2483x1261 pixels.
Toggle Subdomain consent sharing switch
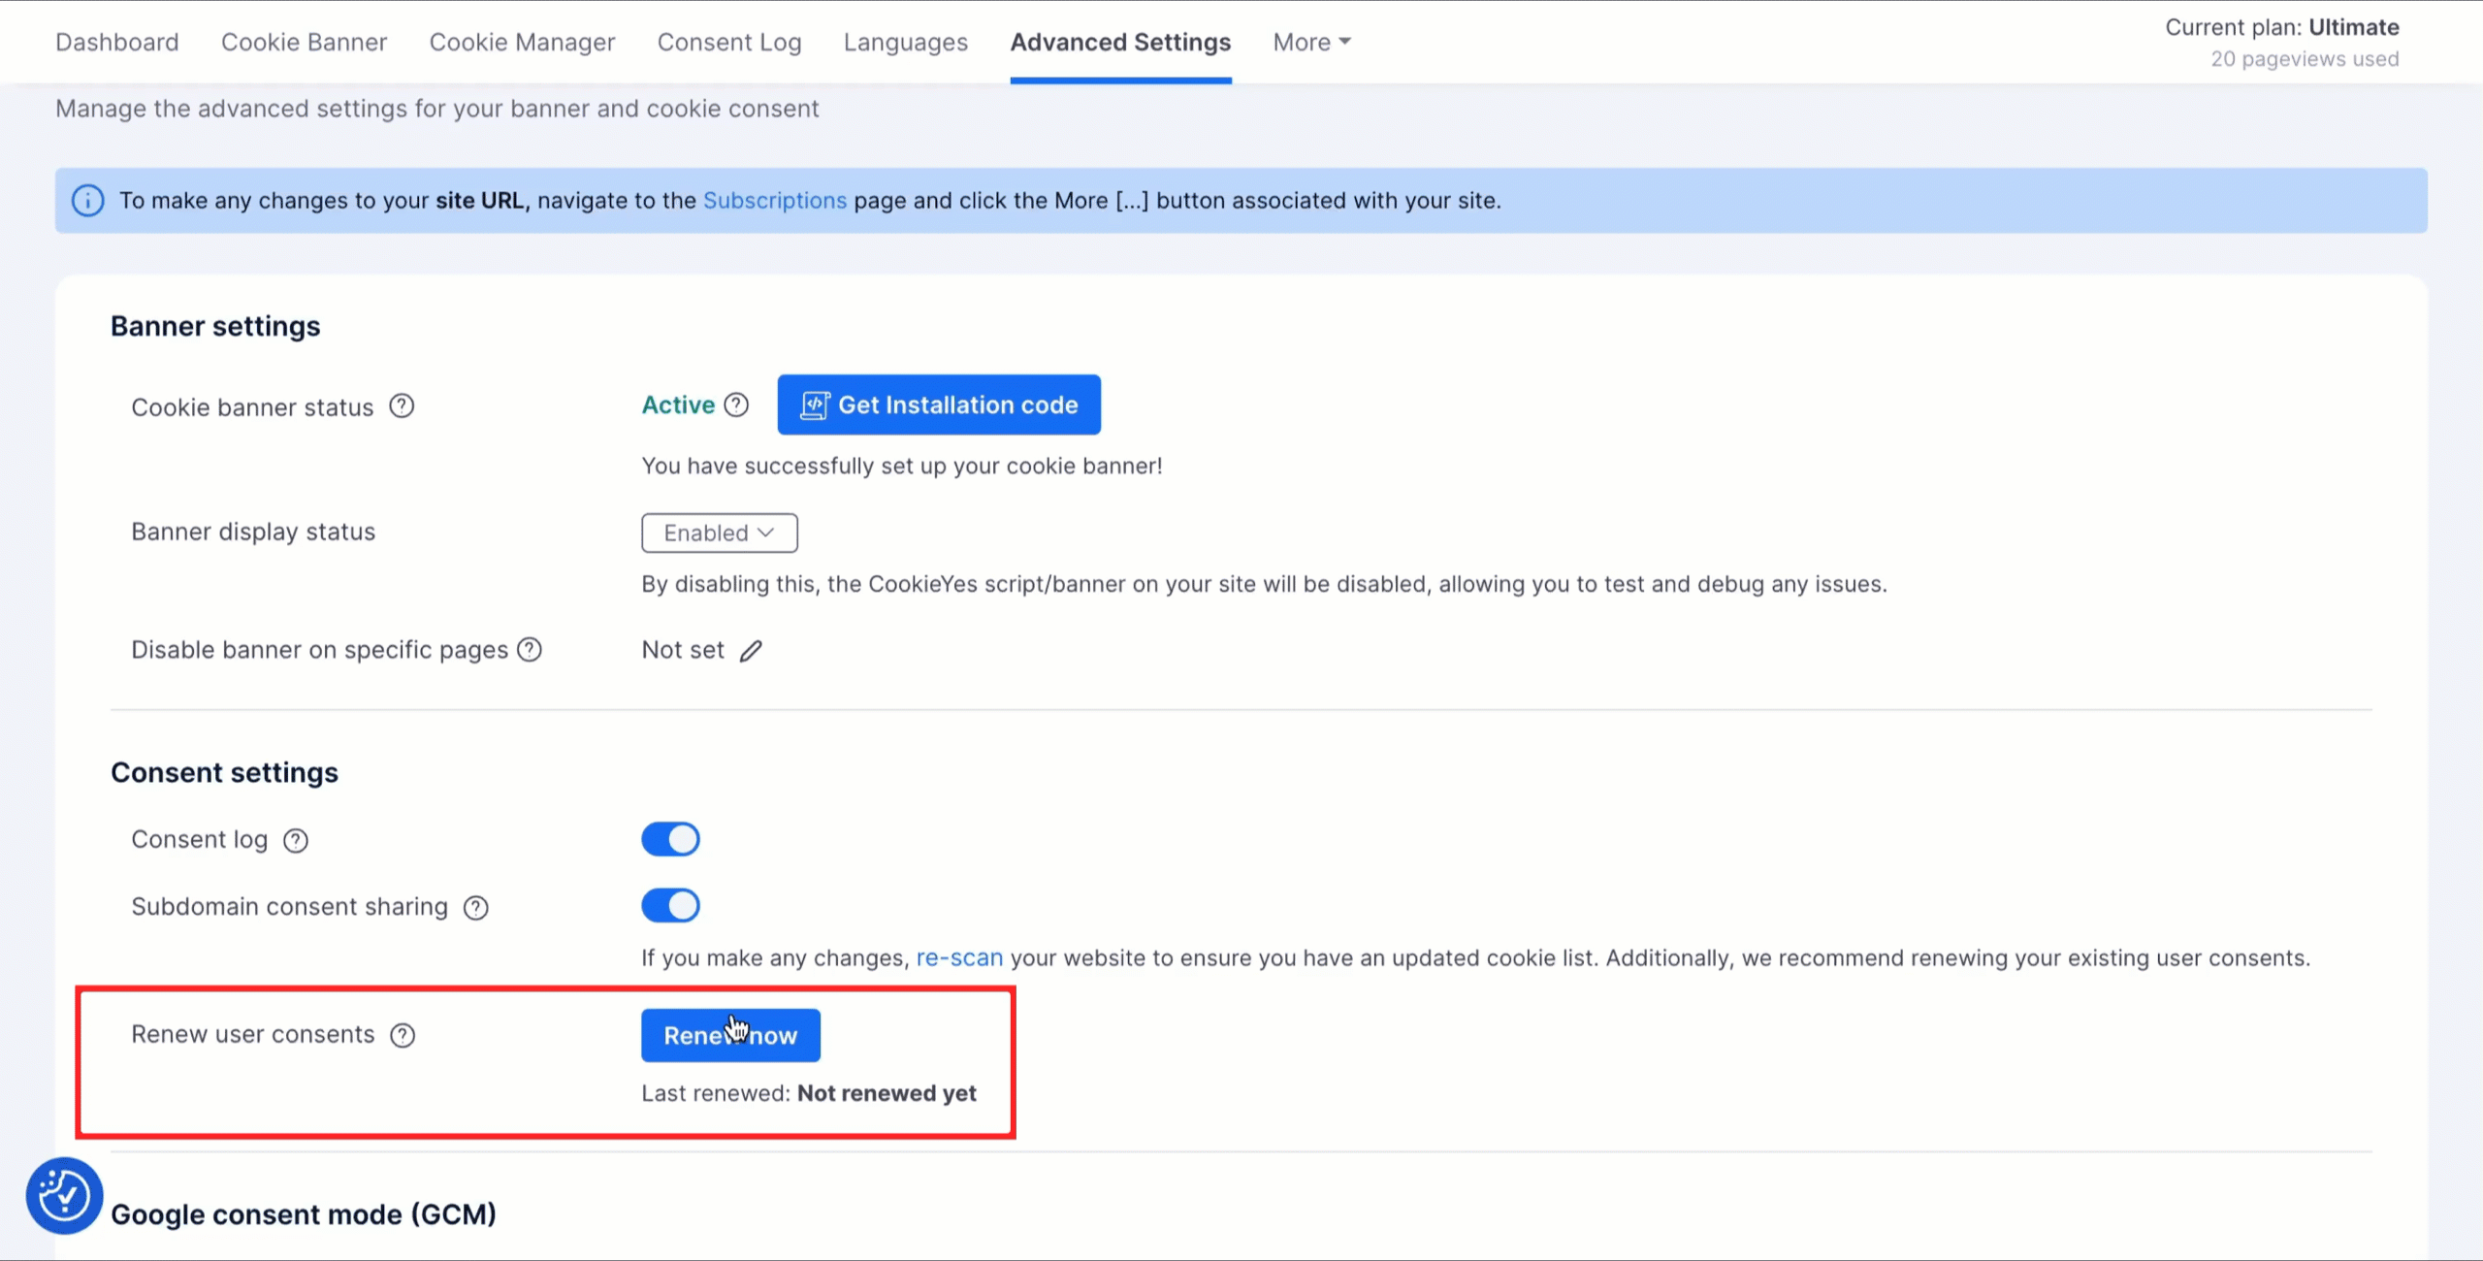click(670, 906)
